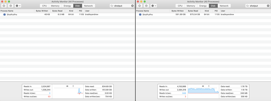Sort by User column in left window
Image resolution: width=271 pixels, height=101 pixels.
(x=91, y=11)
